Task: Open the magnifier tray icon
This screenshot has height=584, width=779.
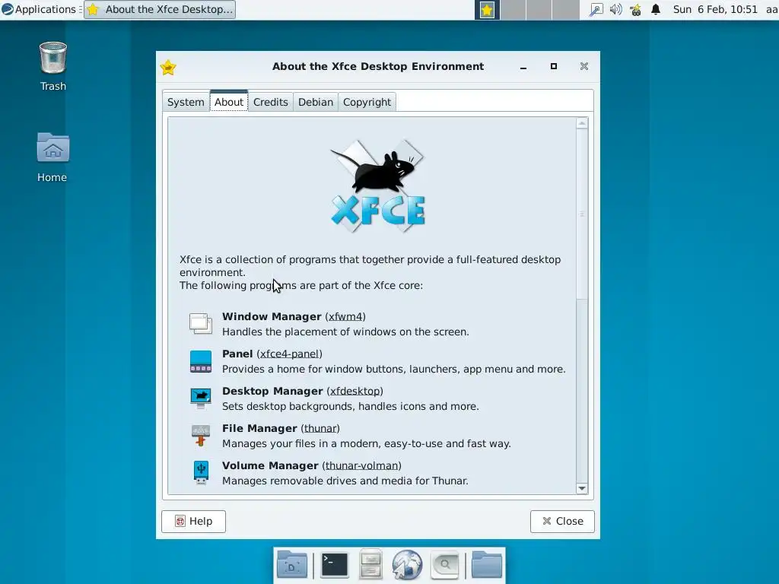Action: tap(595, 9)
